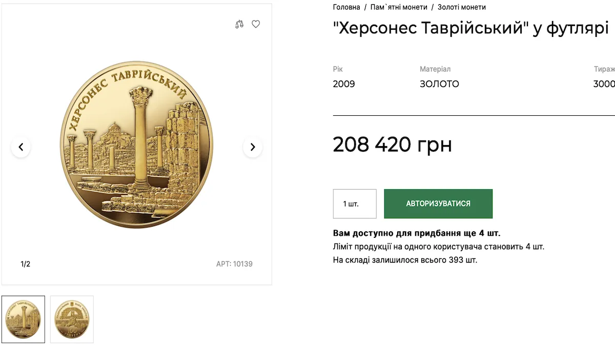Viewport: 615px width, 346px height.
Task: Show previous image with left arrow
Action: (21, 147)
